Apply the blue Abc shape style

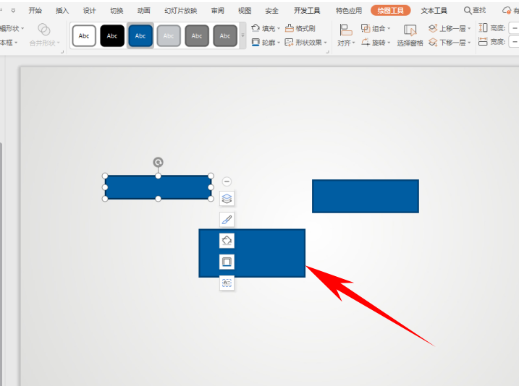coord(140,35)
